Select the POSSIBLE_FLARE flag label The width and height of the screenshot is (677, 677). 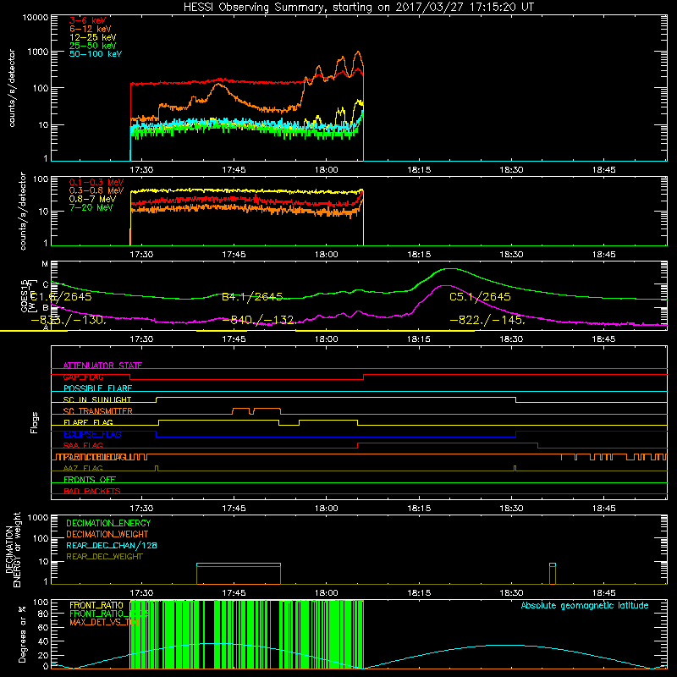click(x=97, y=388)
